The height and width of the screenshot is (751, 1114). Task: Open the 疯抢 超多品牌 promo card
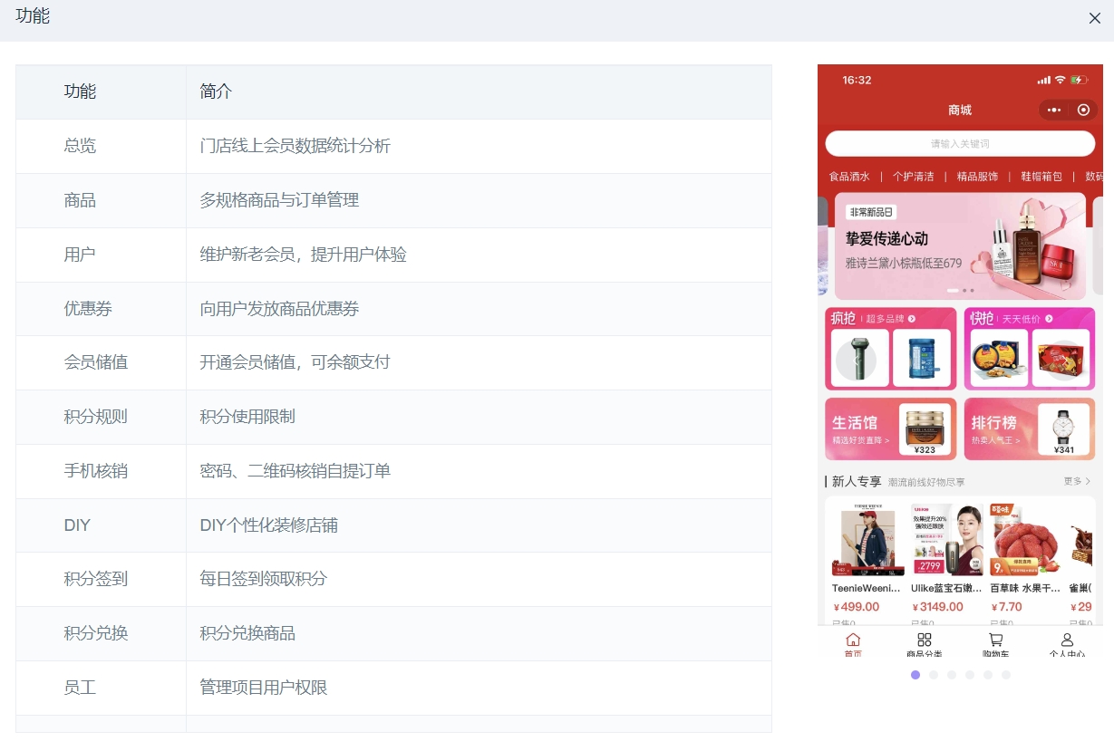pos(890,349)
